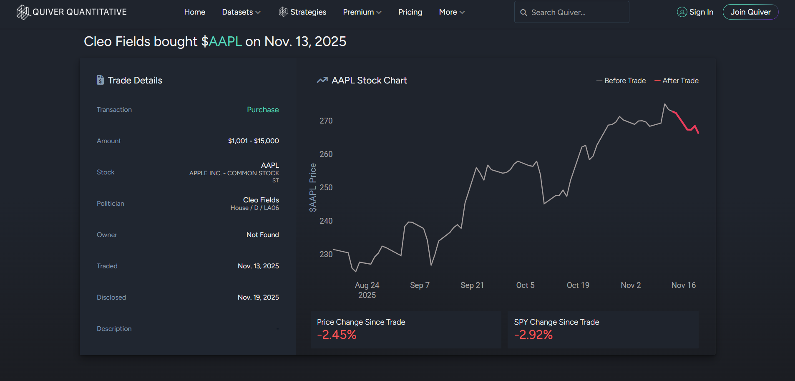
Task: Click the Sign In user icon
Action: click(682, 12)
